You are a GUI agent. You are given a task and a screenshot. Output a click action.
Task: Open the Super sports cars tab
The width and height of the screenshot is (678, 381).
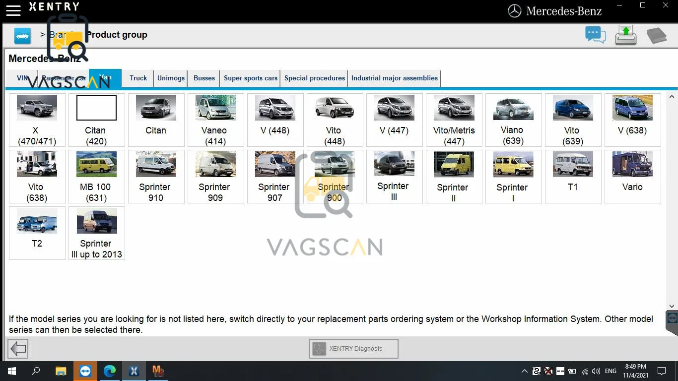[251, 78]
